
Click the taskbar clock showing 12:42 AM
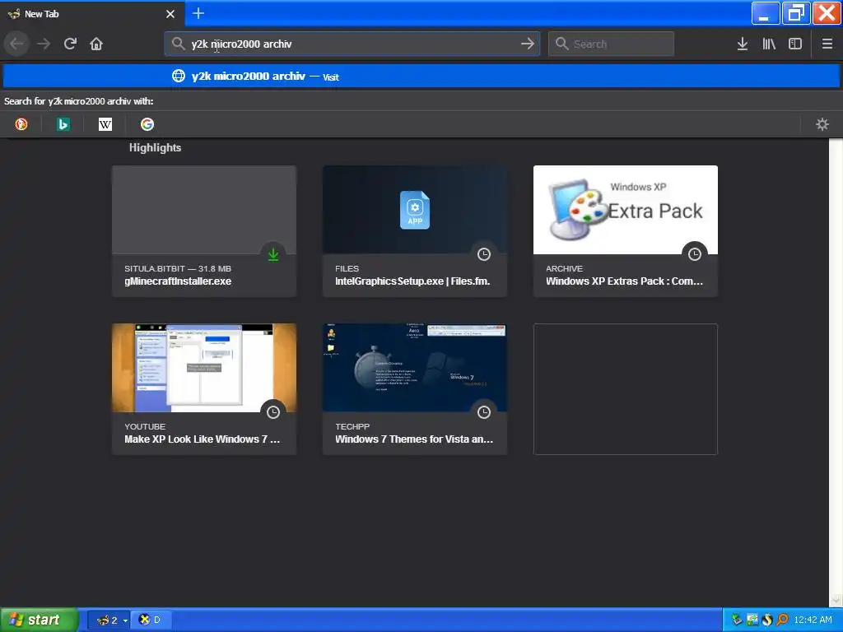[x=813, y=620]
